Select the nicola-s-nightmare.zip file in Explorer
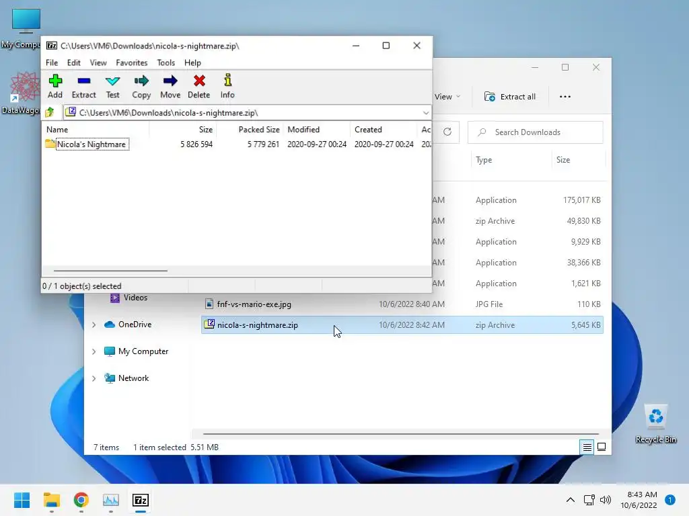Image resolution: width=689 pixels, height=516 pixels. [402, 325]
